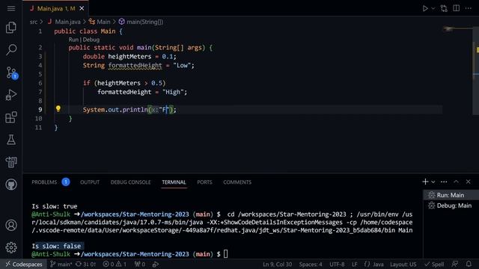Viewport: 479px width, 269px height.
Task: Toggle the Spell checker status item
Action: pyautogui.click(x=434, y=264)
